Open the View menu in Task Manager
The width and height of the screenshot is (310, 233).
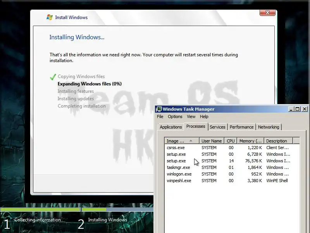191,116
